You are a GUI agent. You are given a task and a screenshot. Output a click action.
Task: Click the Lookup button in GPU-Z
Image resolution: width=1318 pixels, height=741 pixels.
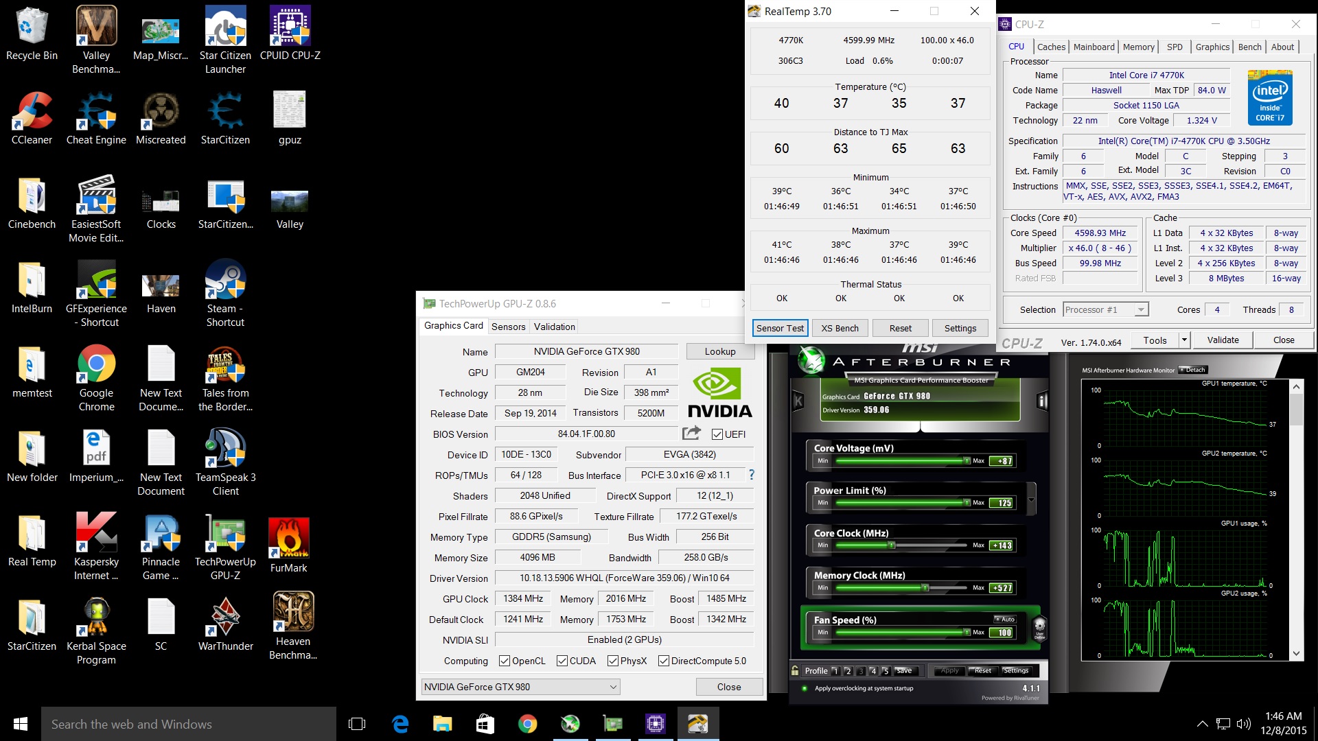tap(719, 351)
